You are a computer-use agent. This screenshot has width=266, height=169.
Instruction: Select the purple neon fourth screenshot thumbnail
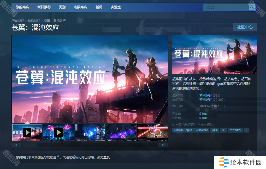point(121,133)
